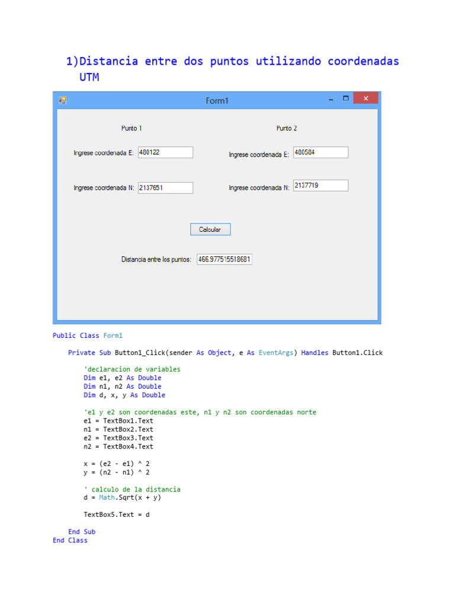The height and width of the screenshot is (607, 455).
Task: Click the distance result box showing 466.977515518681
Action: click(225, 260)
